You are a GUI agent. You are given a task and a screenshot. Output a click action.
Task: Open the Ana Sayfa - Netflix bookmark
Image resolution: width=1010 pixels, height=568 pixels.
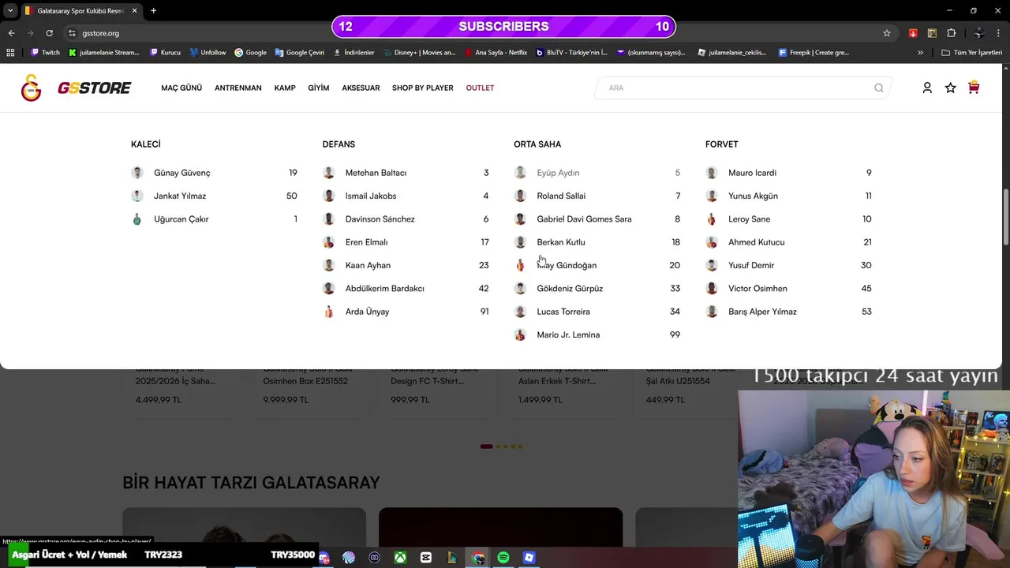coord(496,53)
